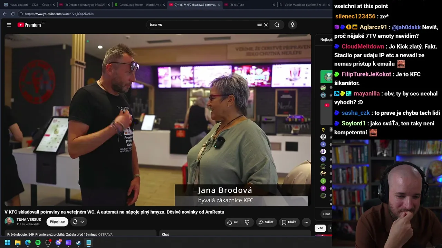Click username 'Soylord1' in stream chat

tap(354, 123)
